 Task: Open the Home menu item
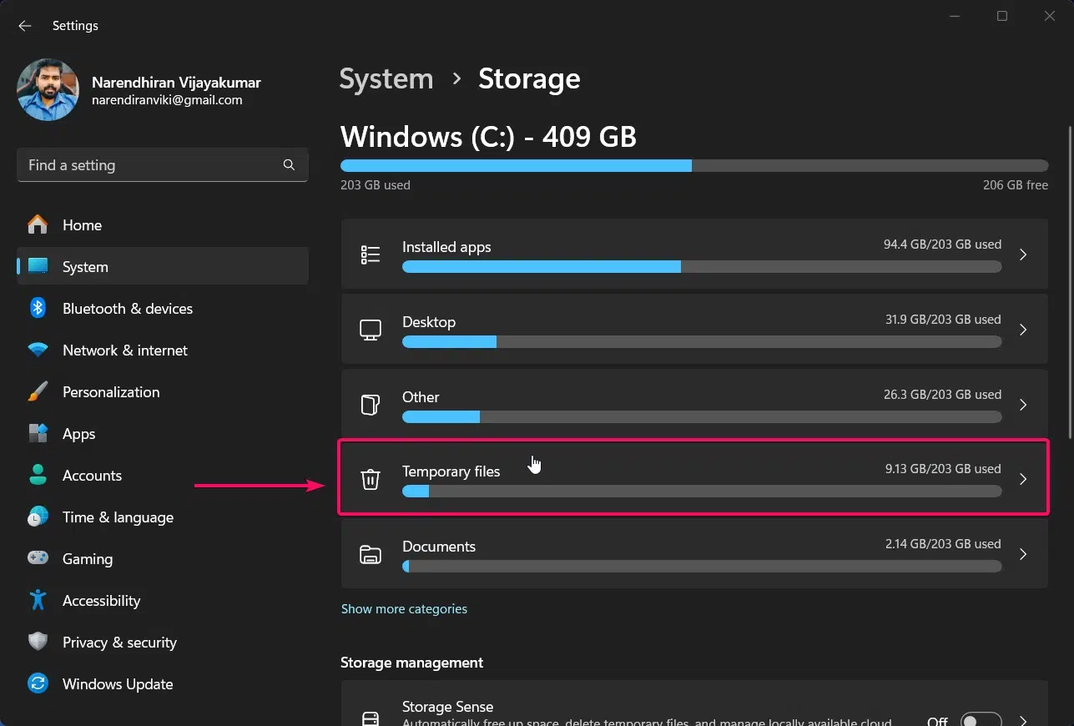pyautogui.click(x=163, y=224)
